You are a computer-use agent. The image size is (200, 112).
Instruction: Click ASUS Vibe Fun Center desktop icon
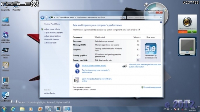[x=5, y=37]
